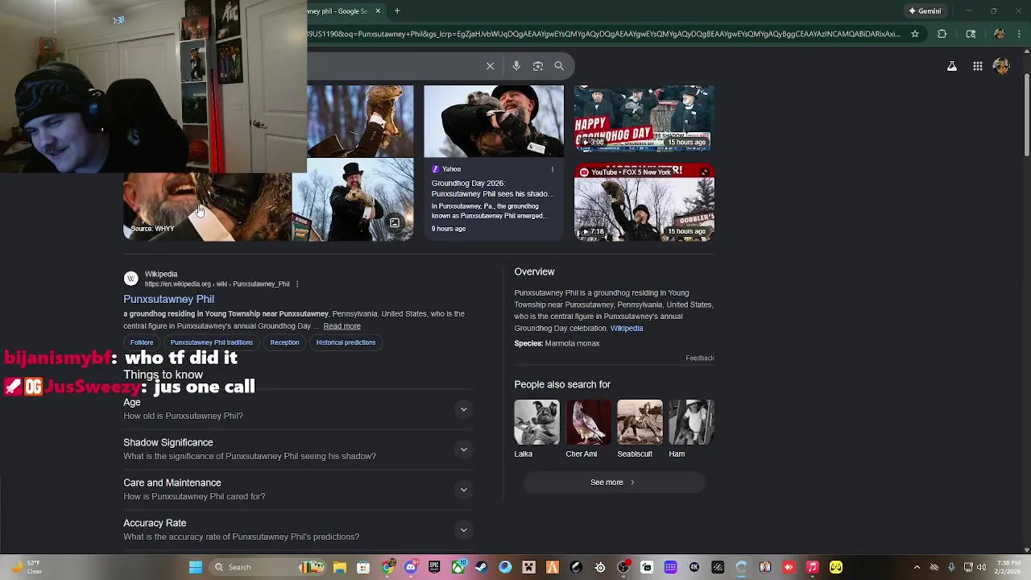Click the magnifier search icon in the search box
This screenshot has height=580, width=1031.
559,66
